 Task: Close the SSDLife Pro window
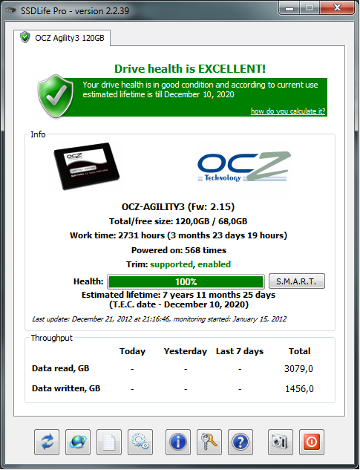click(x=338, y=7)
